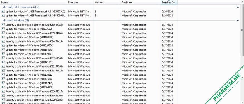Click the icon beside update KB4490628
244x104 pixels.
(3, 37)
